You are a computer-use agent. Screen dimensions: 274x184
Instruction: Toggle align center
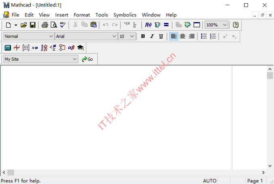pyautogui.click(x=183, y=36)
